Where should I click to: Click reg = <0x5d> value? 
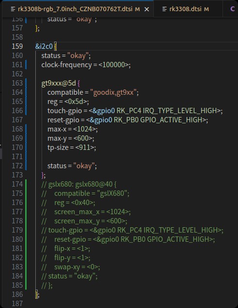coord(75,102)
